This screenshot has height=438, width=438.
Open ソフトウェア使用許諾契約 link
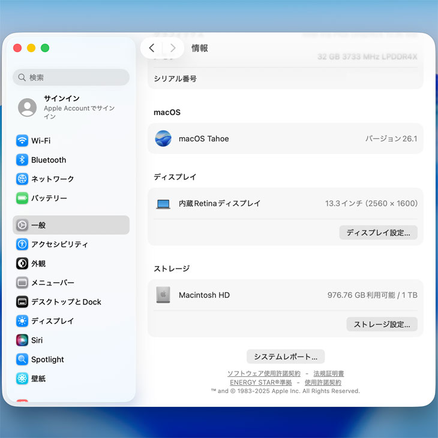pos(263,373)
